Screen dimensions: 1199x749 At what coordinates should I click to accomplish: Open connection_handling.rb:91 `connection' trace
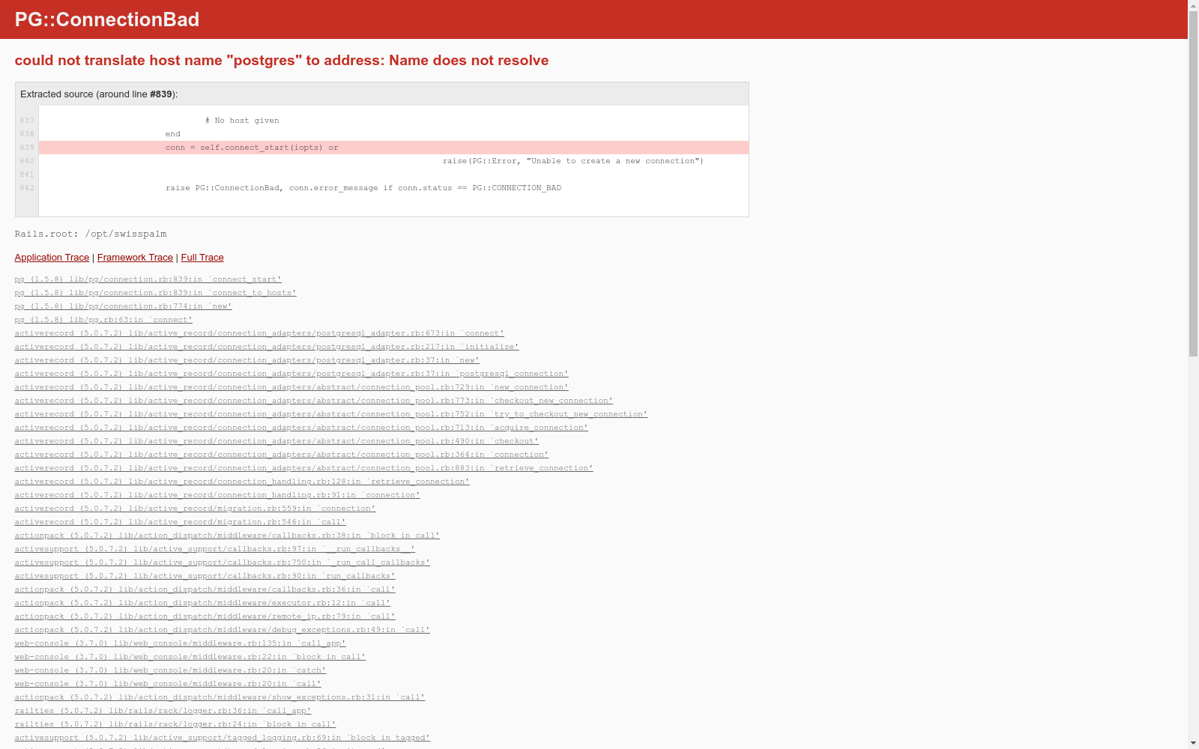217,495
